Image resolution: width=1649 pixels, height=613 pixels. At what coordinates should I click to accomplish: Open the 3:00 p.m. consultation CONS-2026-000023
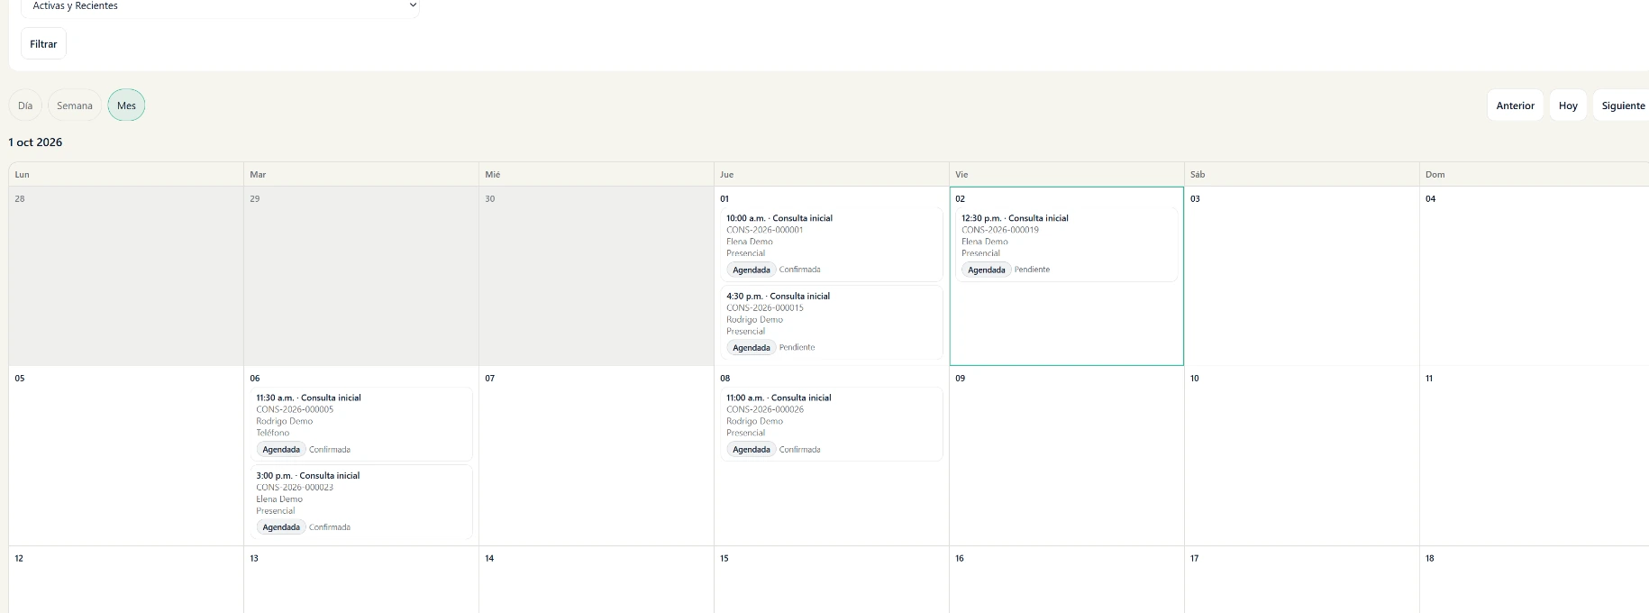tap(360, 501)
